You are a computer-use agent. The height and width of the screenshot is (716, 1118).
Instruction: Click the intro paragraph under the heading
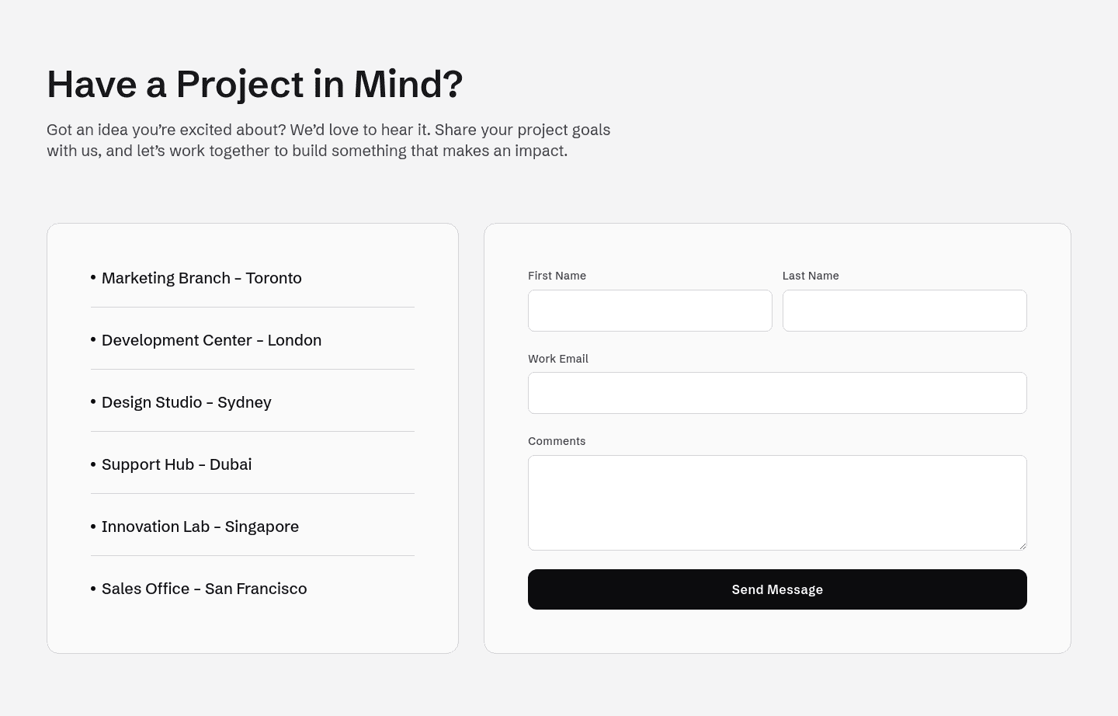(x=328, y=141)
